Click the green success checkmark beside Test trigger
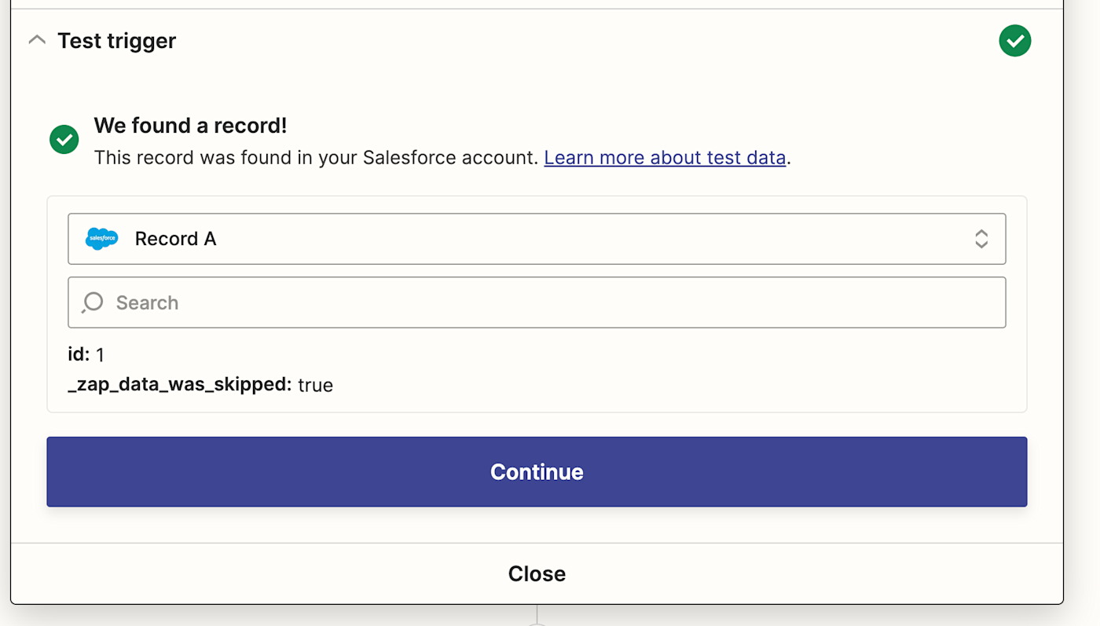Screen dimensions: 1100x626 [1014, 41]
